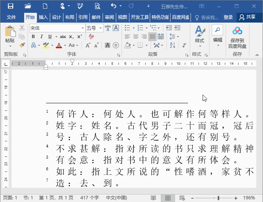Viewport: 263px width, 202px height.
Task: Click the zoom slider in status bar
Action: (x=218, y=198)
